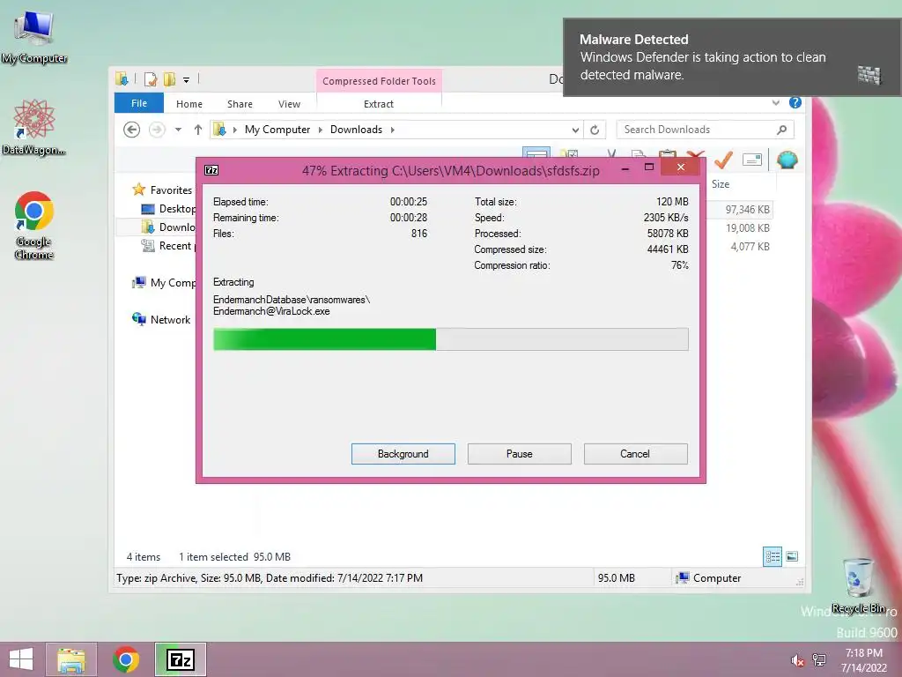This screenshot has width=902, height=677.
Task: Maximize the 7-Zip extracting dialog
Action: [x=649, y=167]
